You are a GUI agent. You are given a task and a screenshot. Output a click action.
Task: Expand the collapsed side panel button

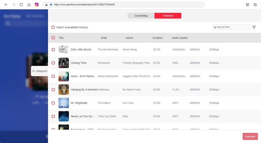click(x=39, y=71)
